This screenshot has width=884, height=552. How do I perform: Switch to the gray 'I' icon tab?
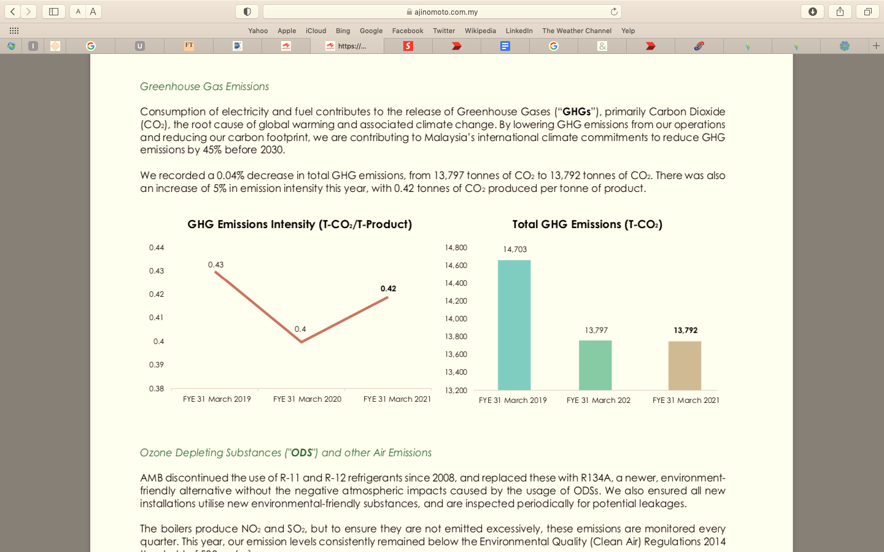pos(33,46)
